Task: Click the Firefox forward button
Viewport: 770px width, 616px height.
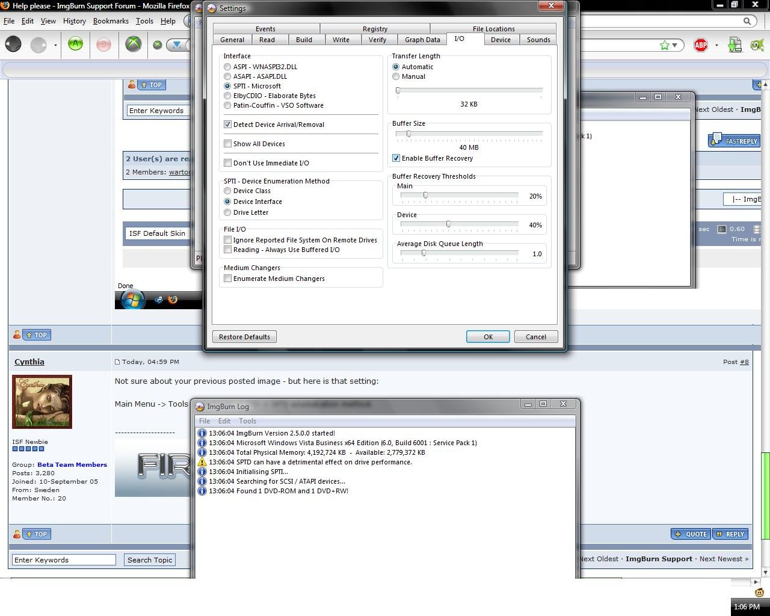Action: pyautogui.click(x=38, y=45)
